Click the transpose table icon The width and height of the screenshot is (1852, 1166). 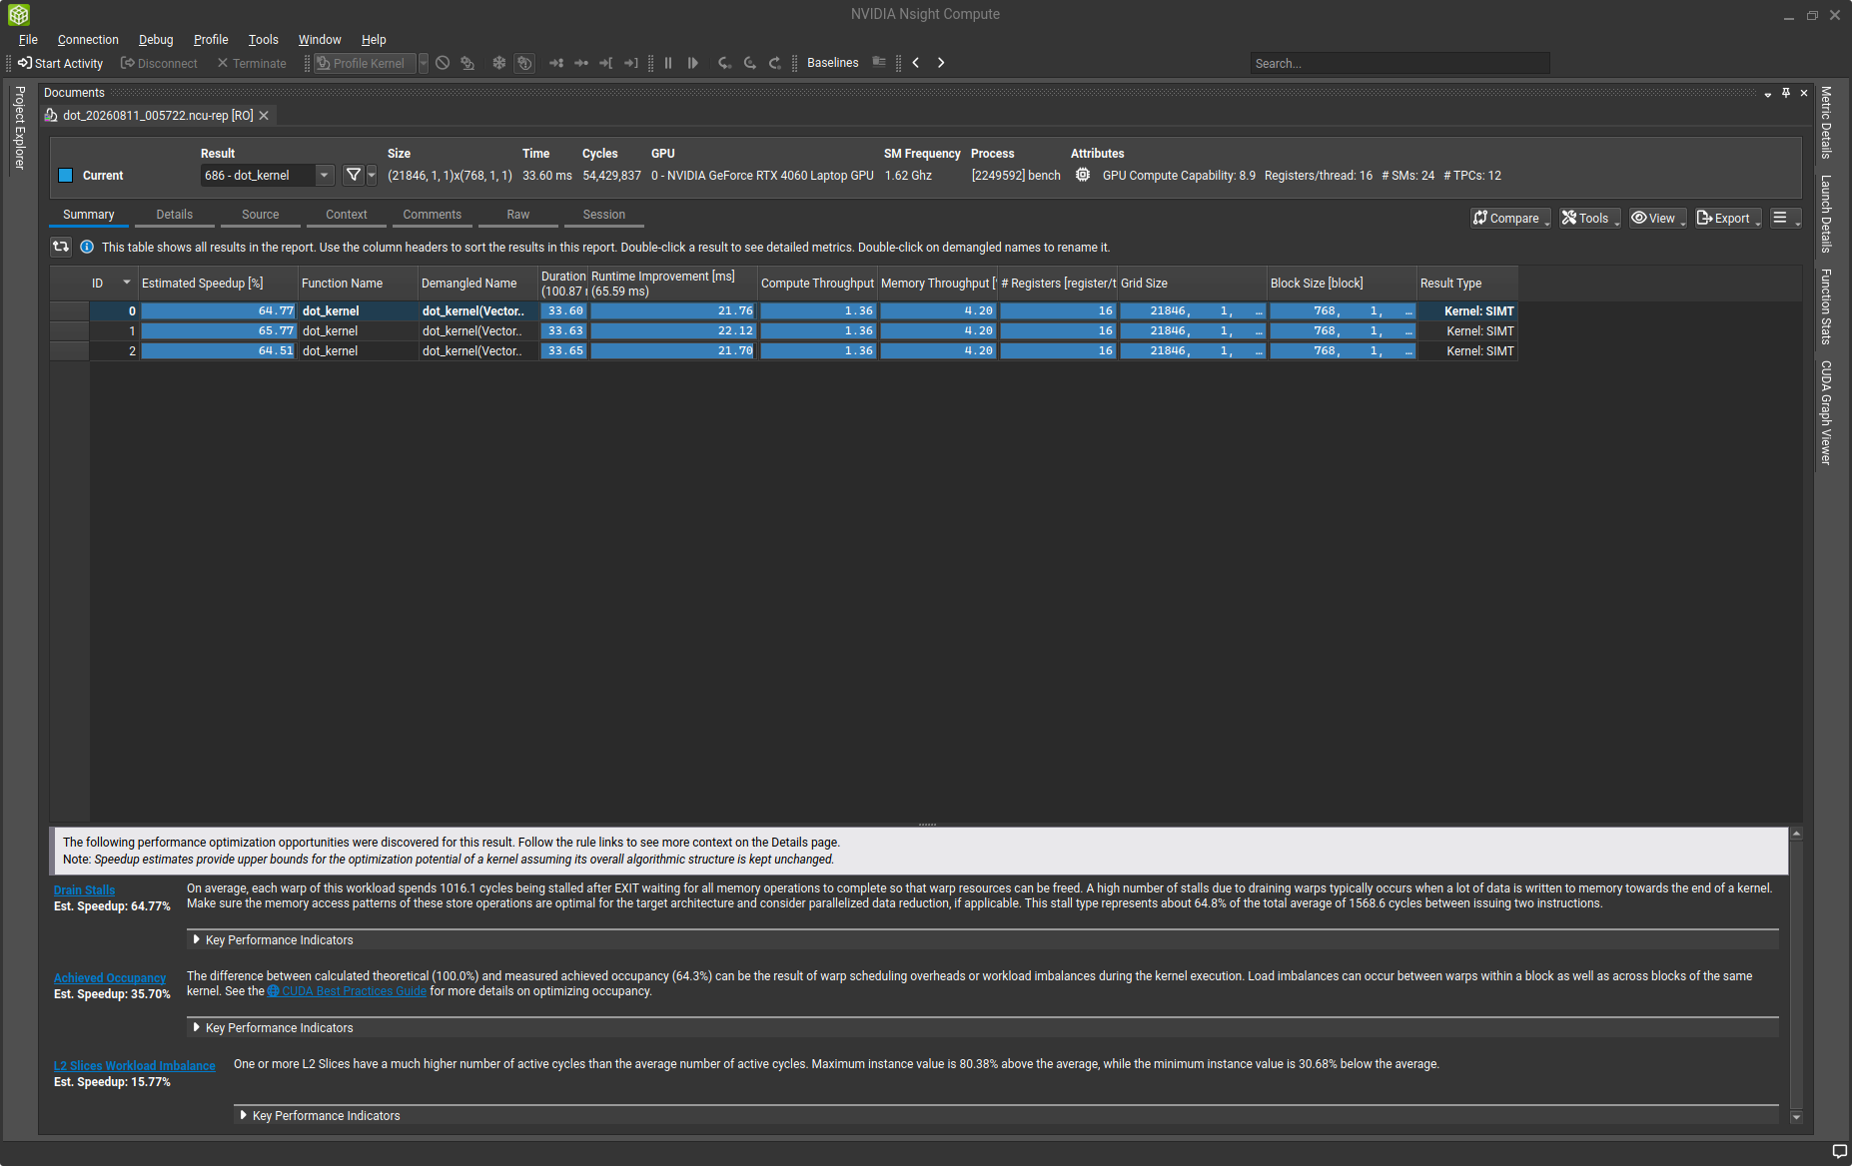[61, 247]
